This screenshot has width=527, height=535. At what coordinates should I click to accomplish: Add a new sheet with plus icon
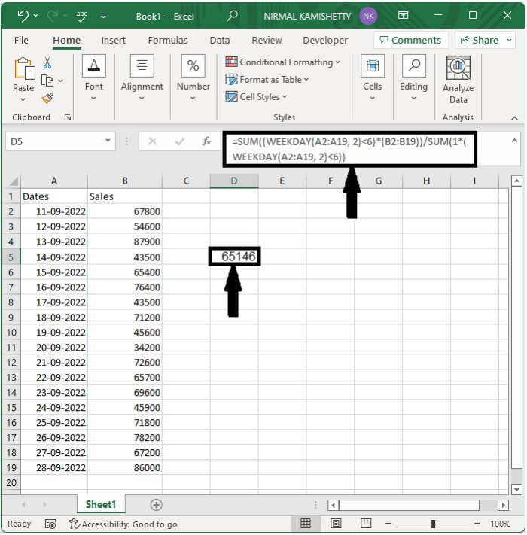tap(157, 505)
